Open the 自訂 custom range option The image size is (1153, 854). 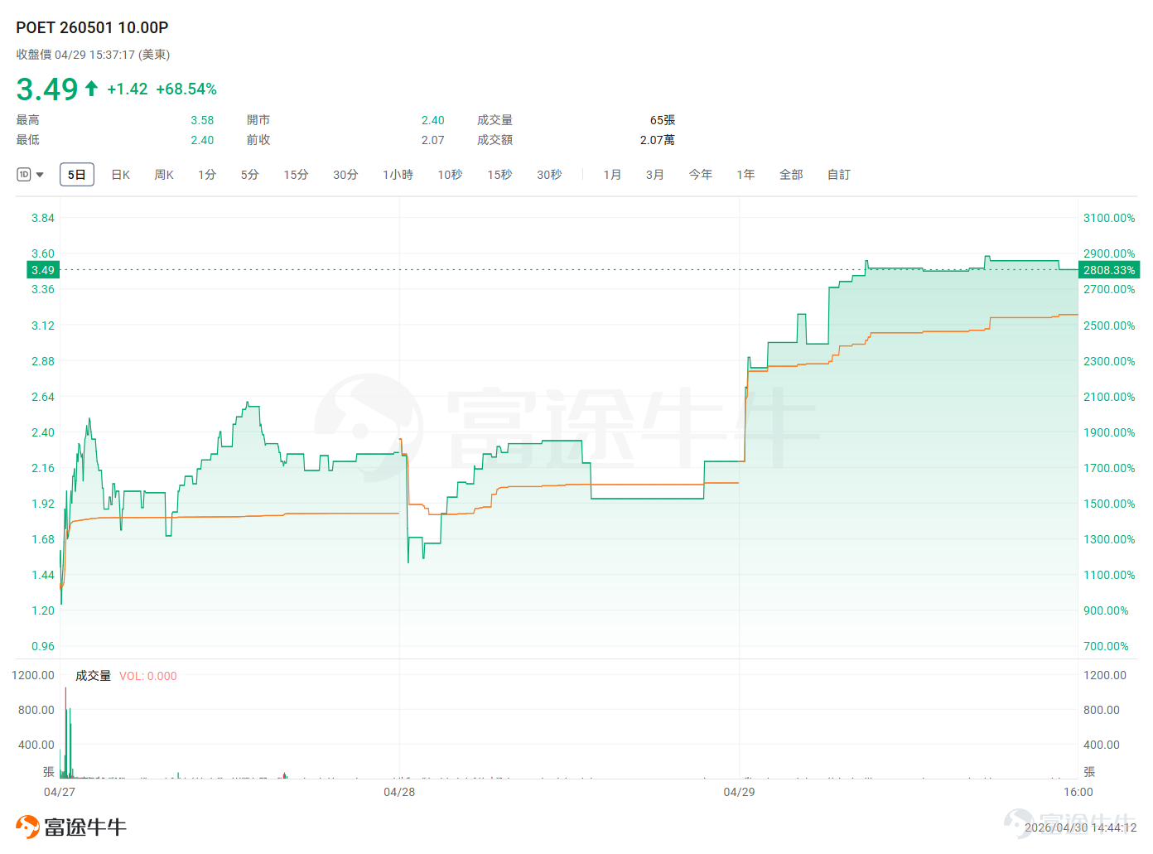[839, 175]
